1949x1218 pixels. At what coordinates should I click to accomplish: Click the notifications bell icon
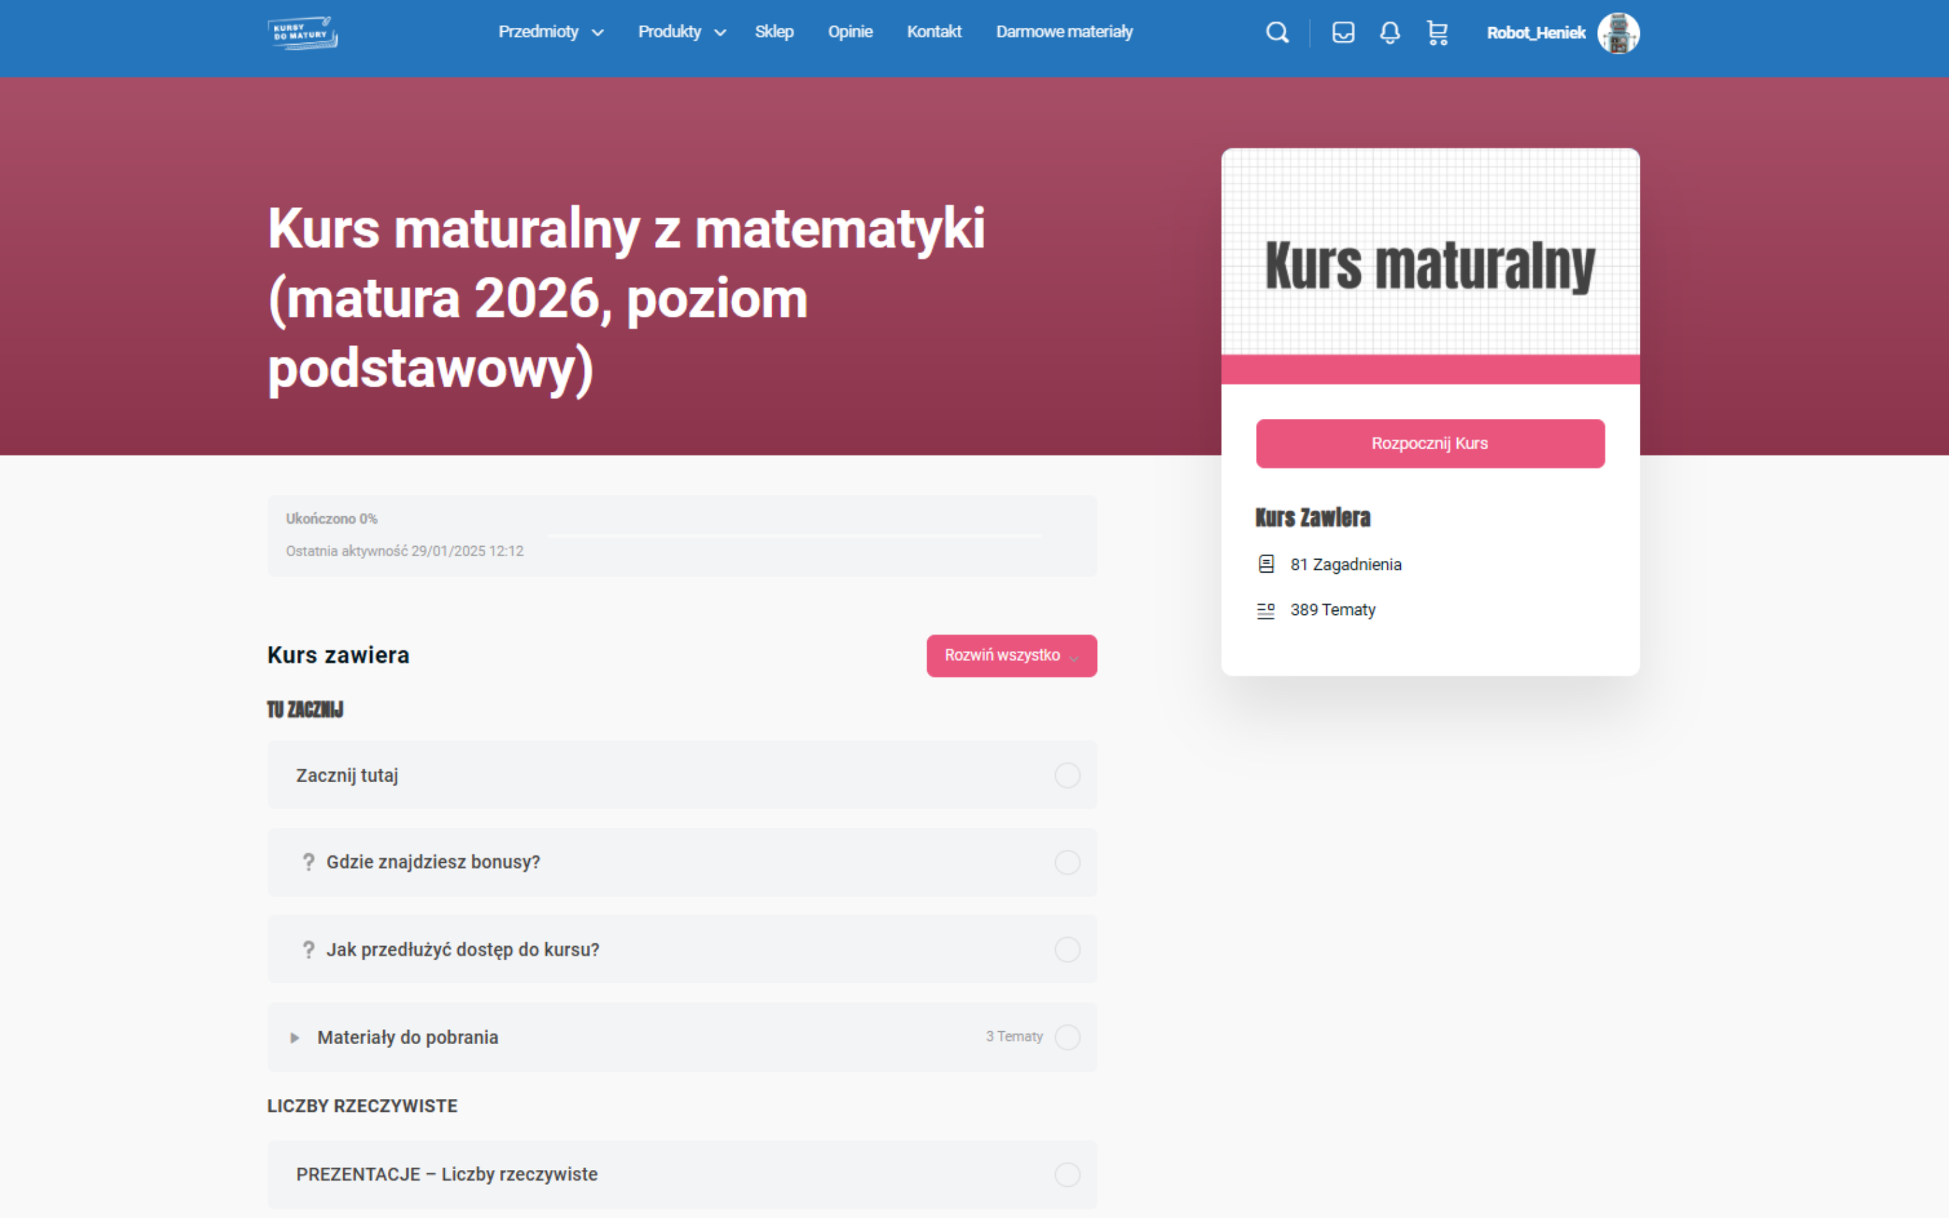coord(1389,33)
